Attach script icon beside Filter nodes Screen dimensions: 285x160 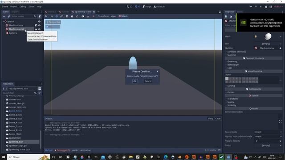[40, 16]
